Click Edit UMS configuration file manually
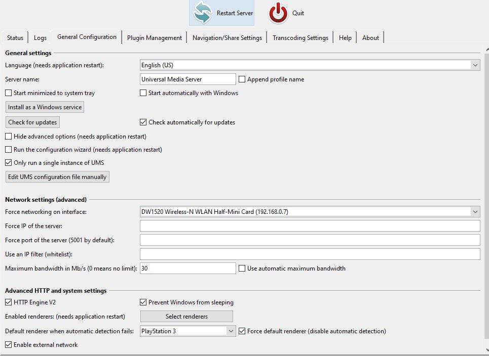Viewport: 489px width, 356px height. 57,177
